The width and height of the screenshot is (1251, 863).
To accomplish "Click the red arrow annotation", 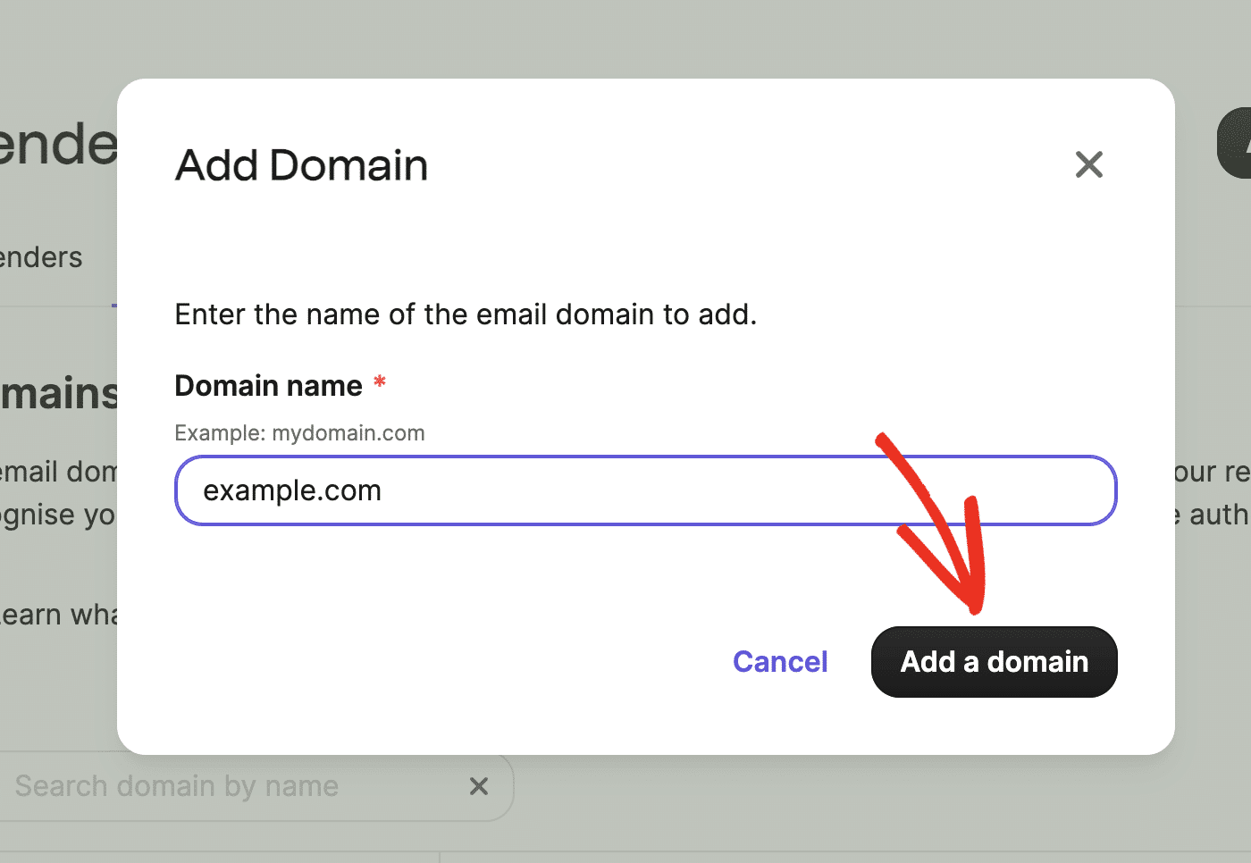I will [x=938, y=527].
